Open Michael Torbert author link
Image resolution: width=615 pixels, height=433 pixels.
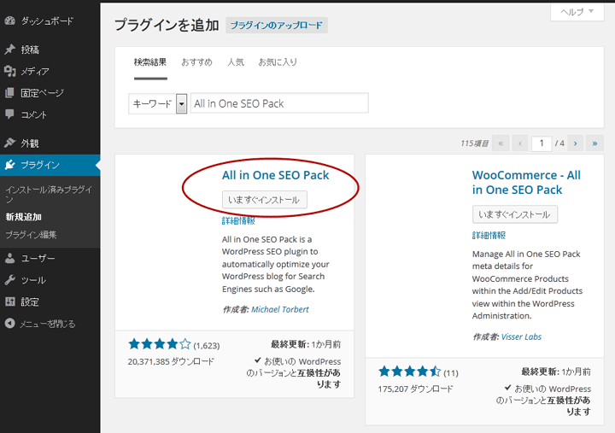point(280,309)
